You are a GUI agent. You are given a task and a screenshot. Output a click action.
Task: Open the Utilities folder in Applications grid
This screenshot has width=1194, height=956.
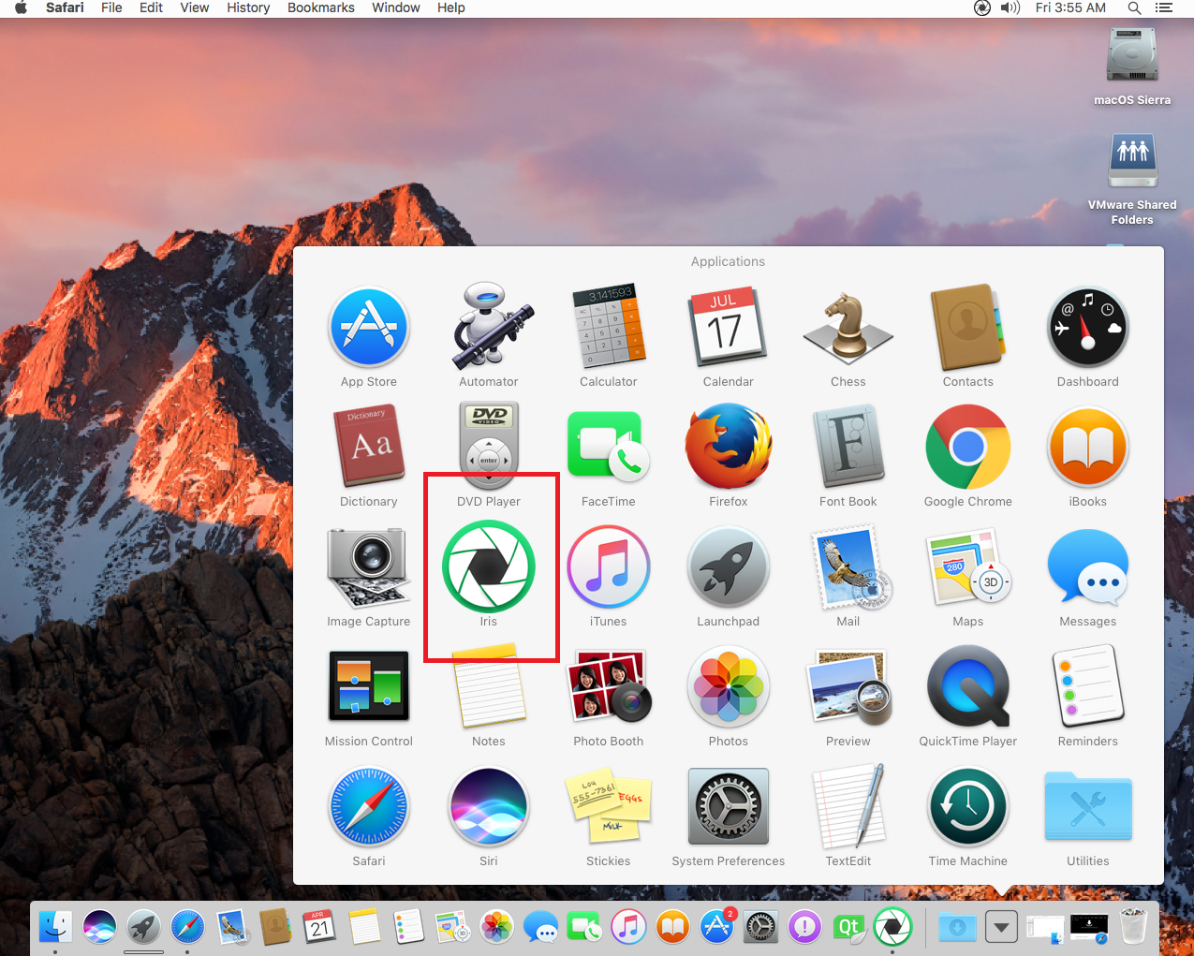pyautogui.click(x=1088, y=807)
